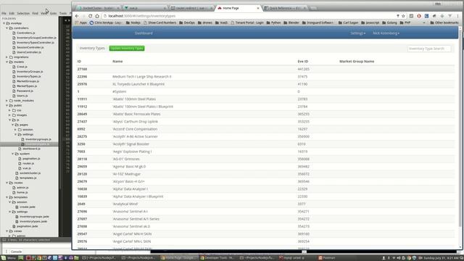The image size is (464, 261).
Task: Click the Inventory Types label
Action: click(92, 49)
